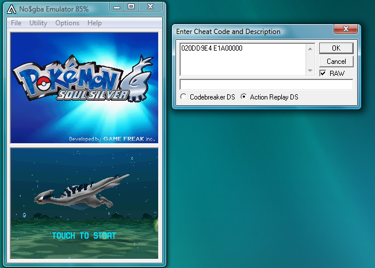Open the Utility menu
This screenshot has height=268, width=375.
38,23
